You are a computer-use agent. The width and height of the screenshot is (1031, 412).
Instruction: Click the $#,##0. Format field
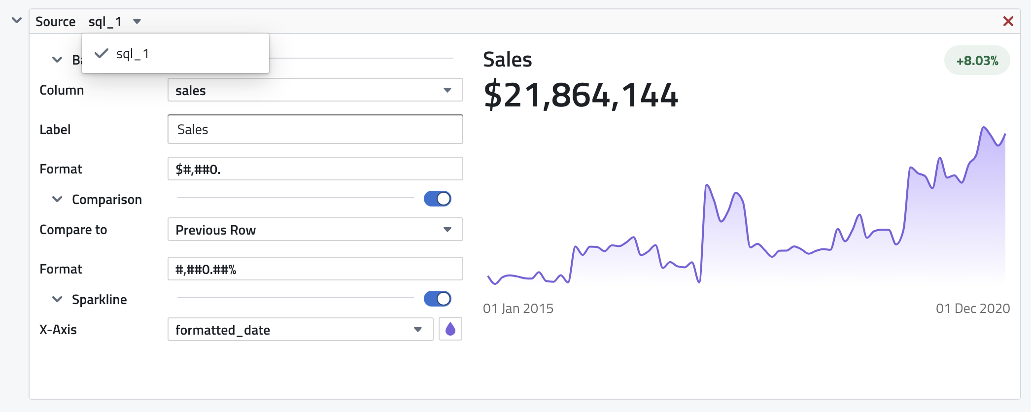315,169
